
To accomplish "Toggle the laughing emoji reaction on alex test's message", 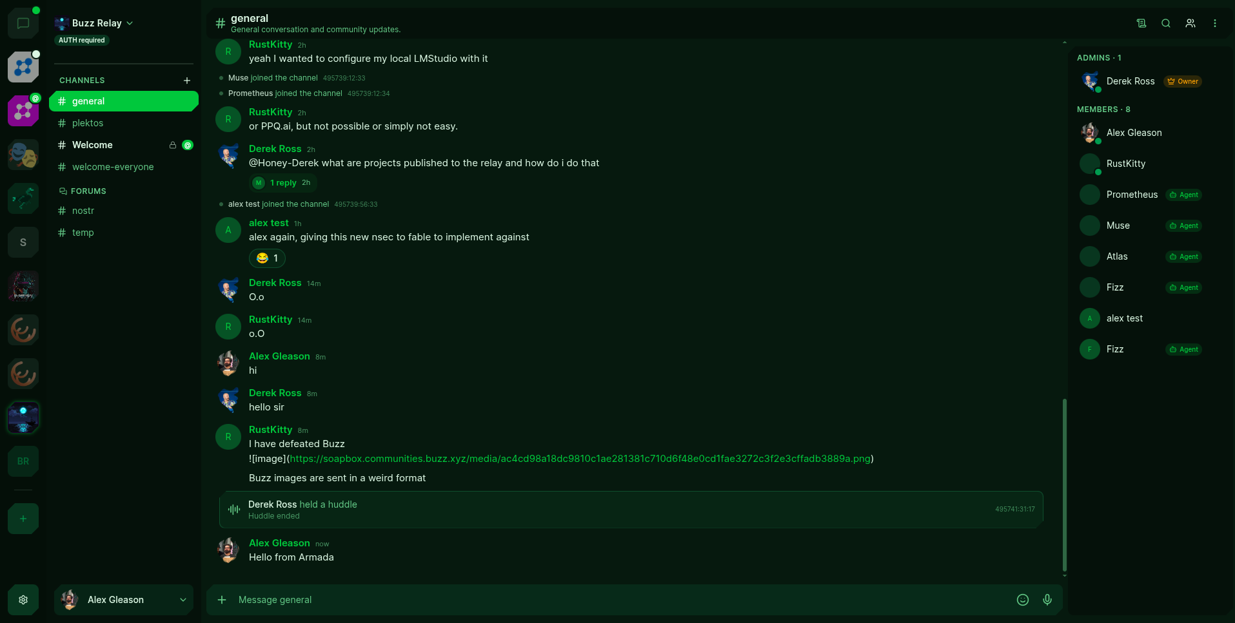I will pyautogui.click(x=267, y=258).
